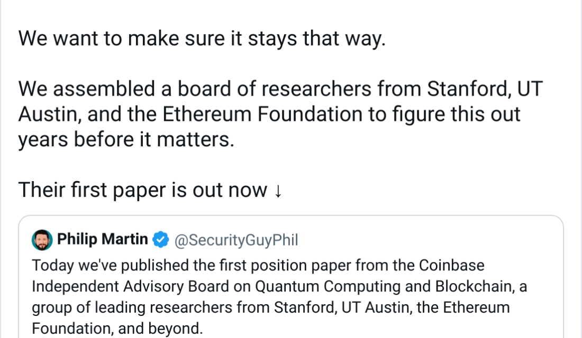Click the "Philip Martin" display name
The width and height of the screenshot is (582, 338).
point(103,239)
